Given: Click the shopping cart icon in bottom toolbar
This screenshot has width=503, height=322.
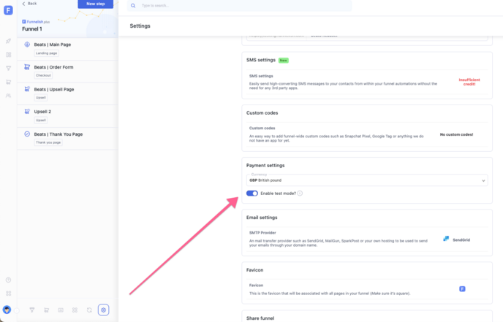Looking at the screenshot, I should pos(47,310).
